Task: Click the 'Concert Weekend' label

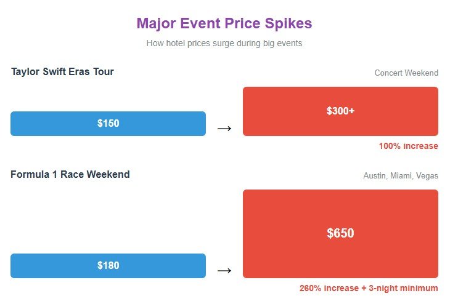Action: (x=406, y=73)
